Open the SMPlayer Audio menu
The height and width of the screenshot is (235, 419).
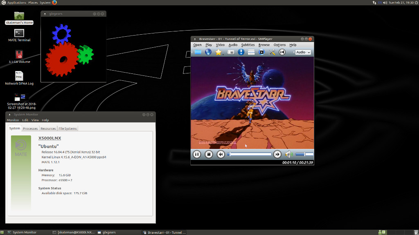pos(233,45)
